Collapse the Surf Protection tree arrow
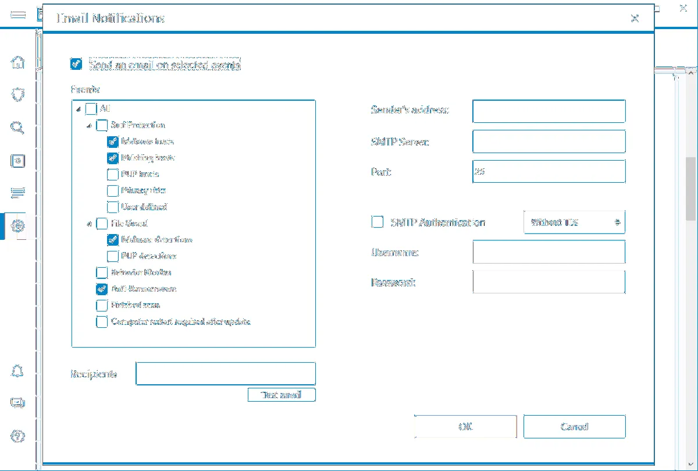This screenshot has height=471, width=698. [x=89, y=126]
